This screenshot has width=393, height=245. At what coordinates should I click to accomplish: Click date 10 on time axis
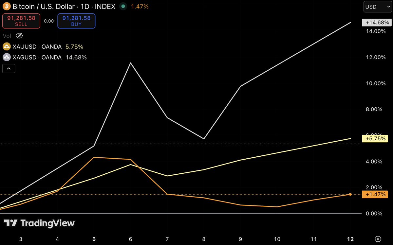point(277,239)
